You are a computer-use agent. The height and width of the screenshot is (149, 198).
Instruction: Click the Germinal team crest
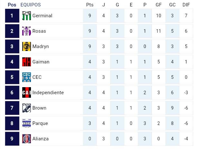point(26,16)
